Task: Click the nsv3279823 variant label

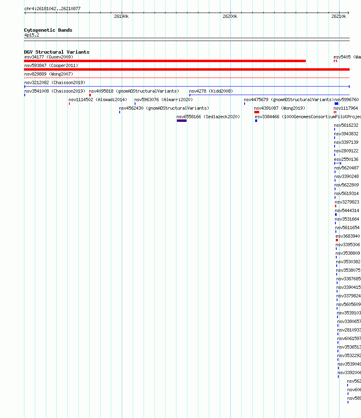Action: pyautogui.click(x=347, y=202)
